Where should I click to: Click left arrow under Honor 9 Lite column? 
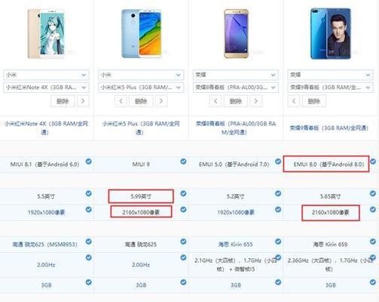294,101
